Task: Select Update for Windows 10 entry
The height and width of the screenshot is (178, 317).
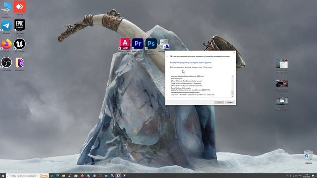Action: pyautogui.click(x=190, y=90)
